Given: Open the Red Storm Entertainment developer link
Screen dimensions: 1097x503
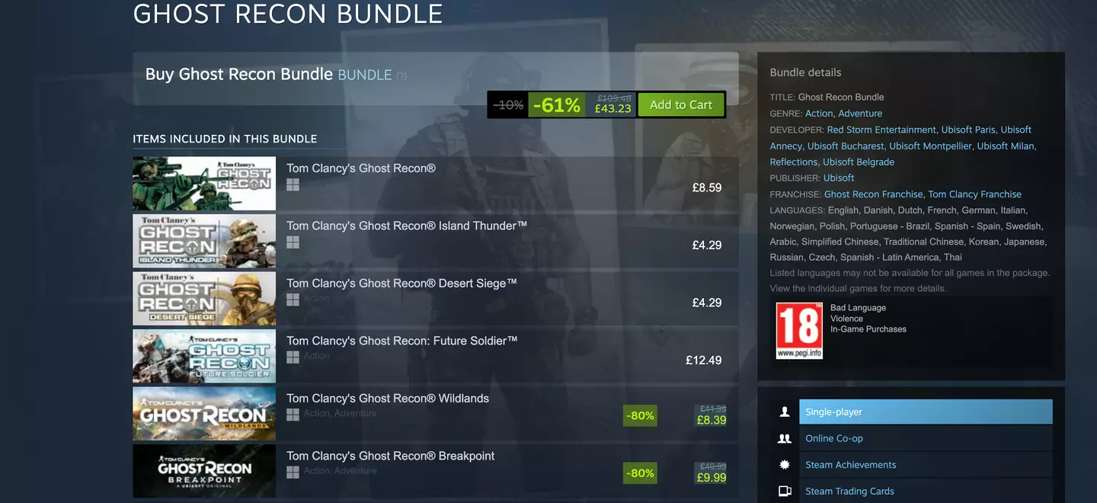Looking at the screenshot, I should click(x=881, y=130).
